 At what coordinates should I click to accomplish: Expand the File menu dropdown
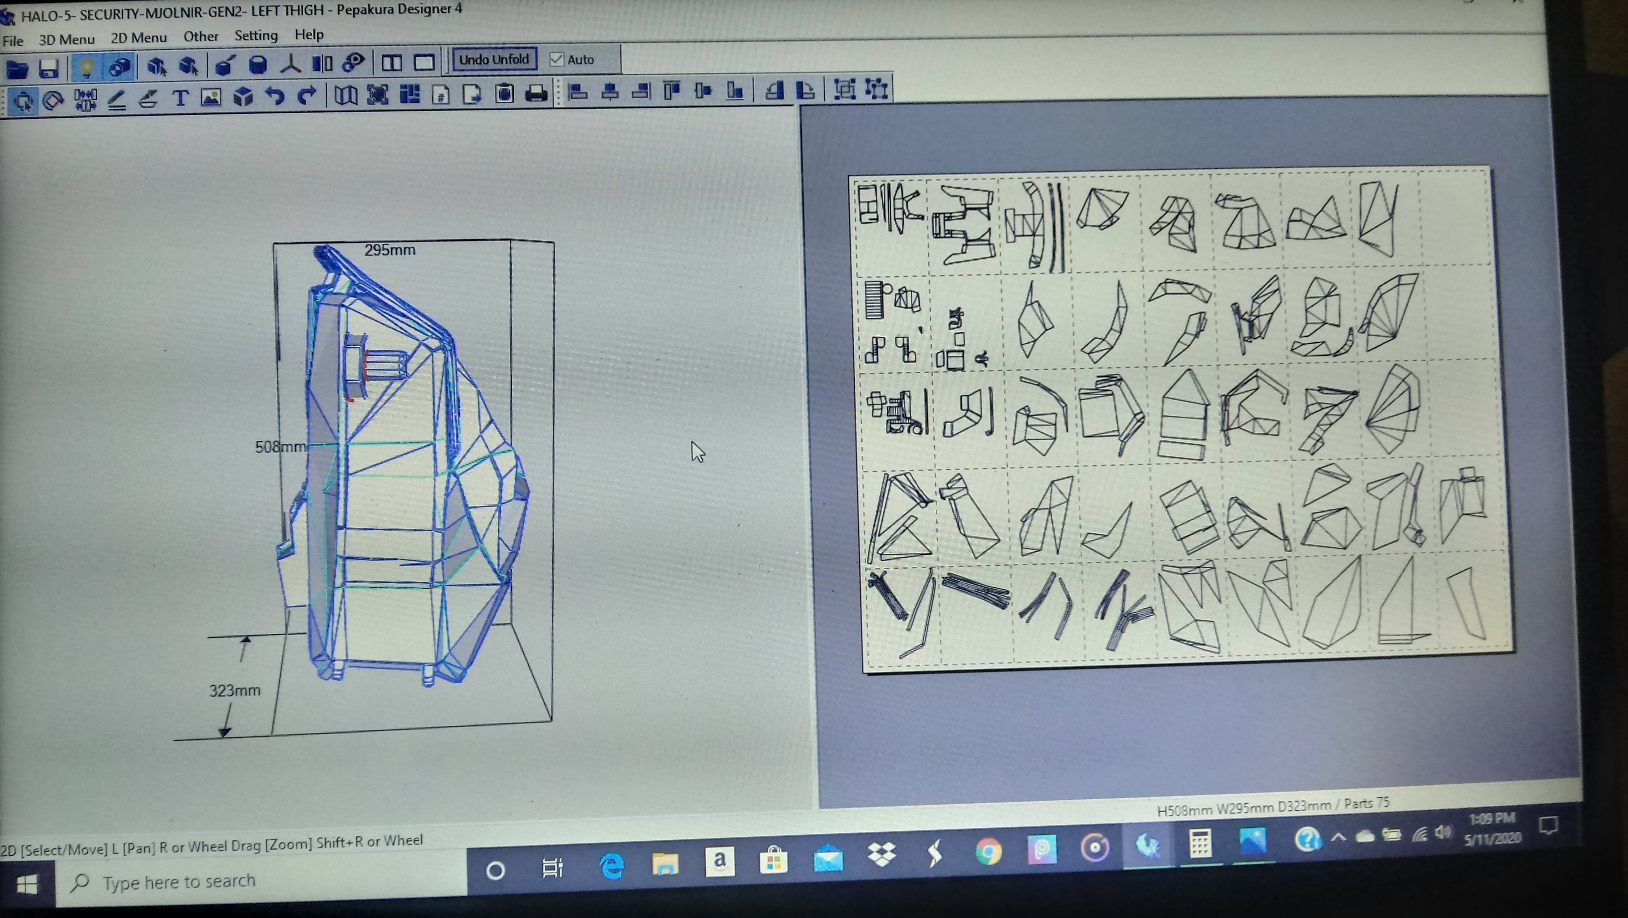tap(12, 41)
